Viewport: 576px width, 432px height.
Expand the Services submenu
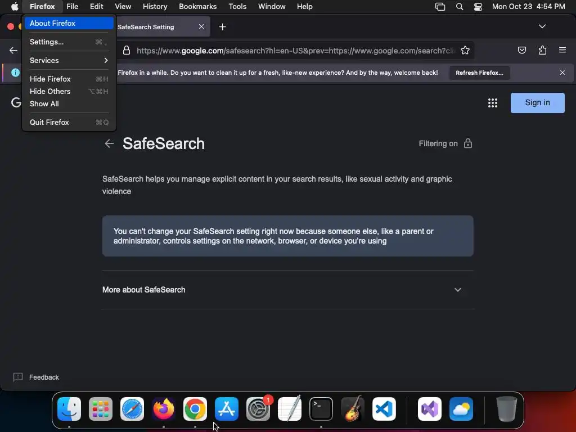point(69,60)
